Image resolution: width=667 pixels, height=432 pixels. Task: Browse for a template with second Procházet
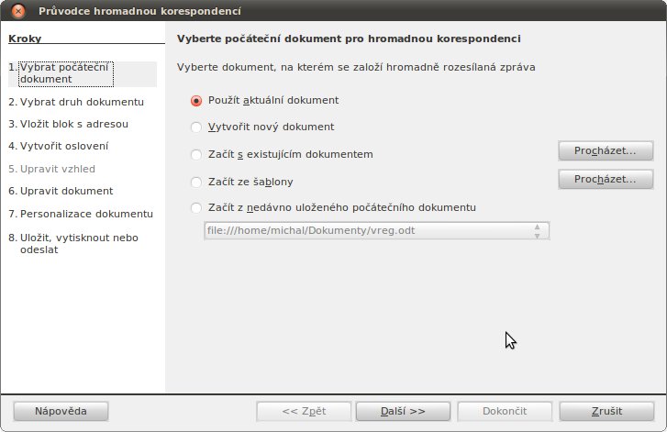(606, 180)
